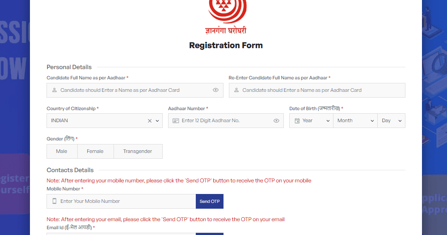
Task: Click the phone icon in Mobile Number field
Action: coord(55,201)
